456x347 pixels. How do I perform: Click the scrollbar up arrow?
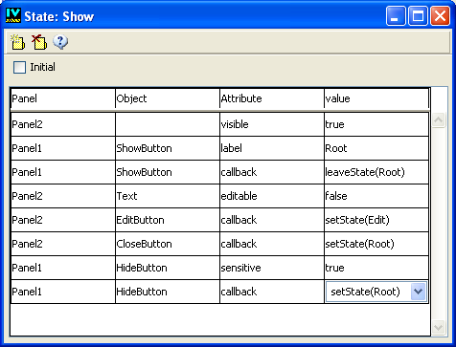pos(438,120)
